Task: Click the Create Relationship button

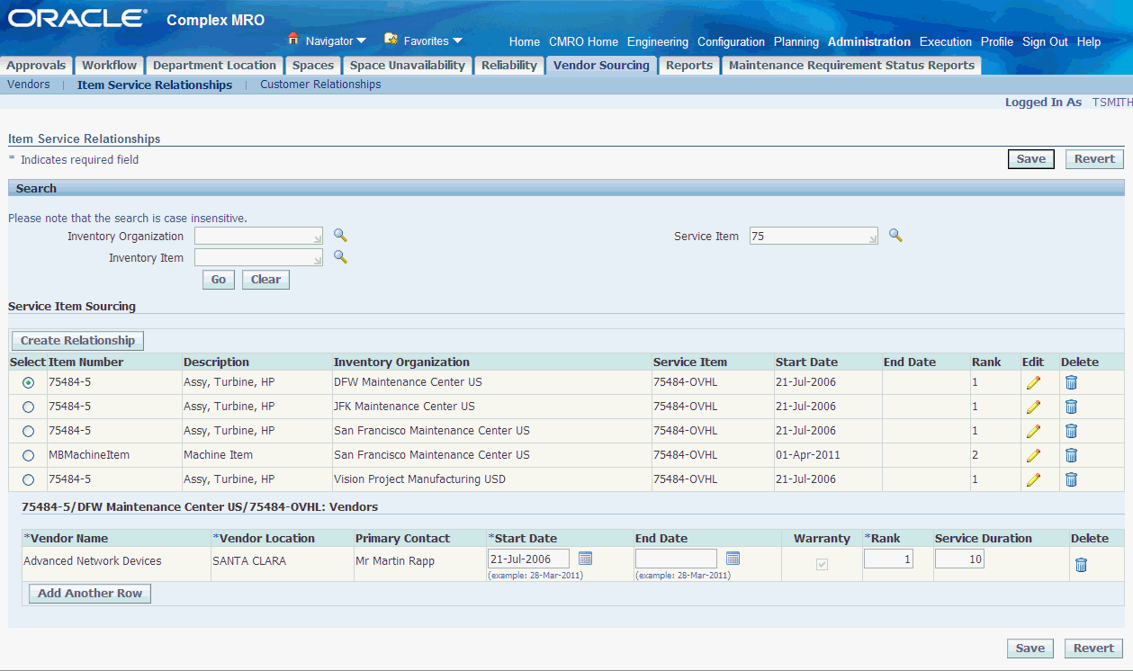Action: [77, 341]
